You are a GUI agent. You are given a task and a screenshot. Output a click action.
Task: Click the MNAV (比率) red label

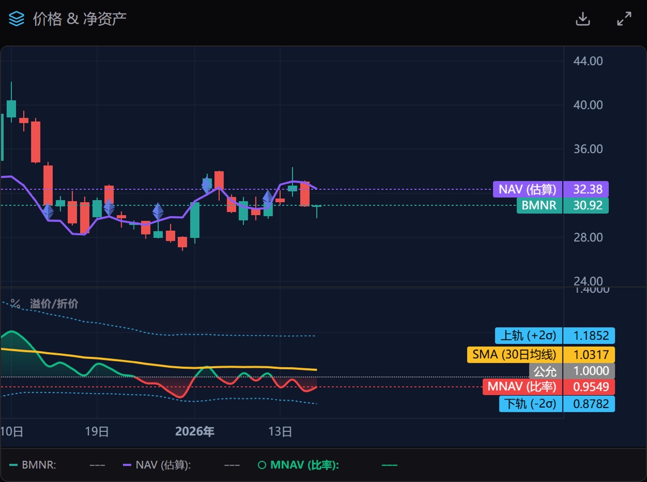coord(522,387)
